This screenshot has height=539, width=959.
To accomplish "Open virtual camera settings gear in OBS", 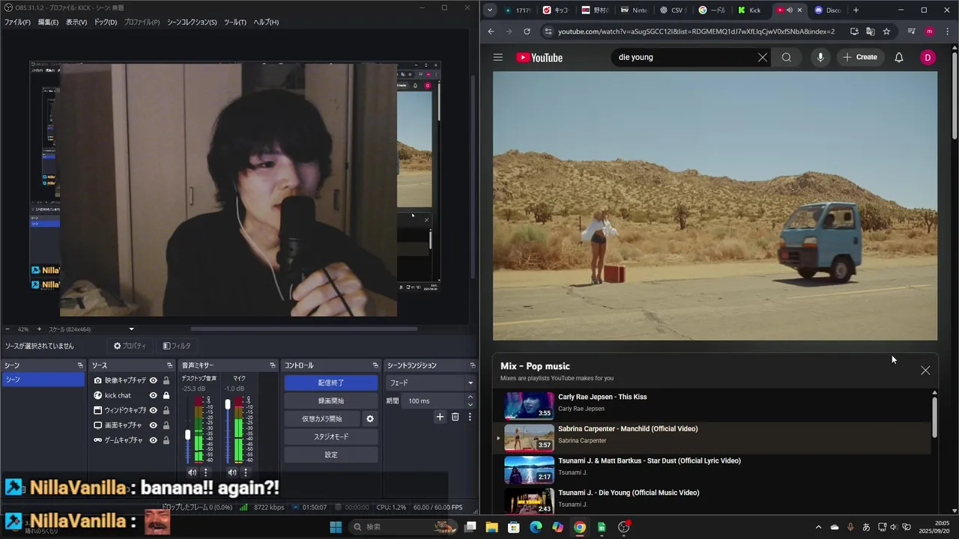I will click(x=369, y=419).
